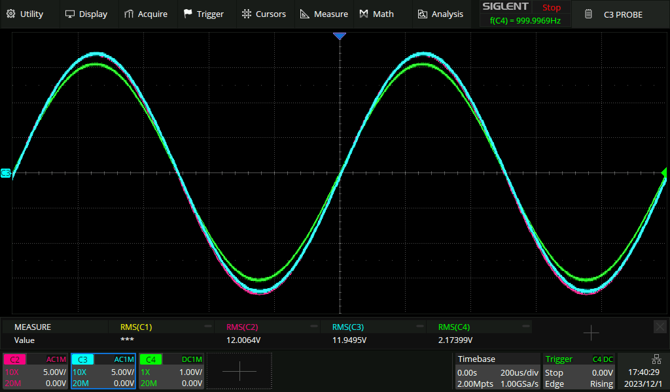
Task: Click the 200us/div timebase value
Action: click(x=519, y=373)
